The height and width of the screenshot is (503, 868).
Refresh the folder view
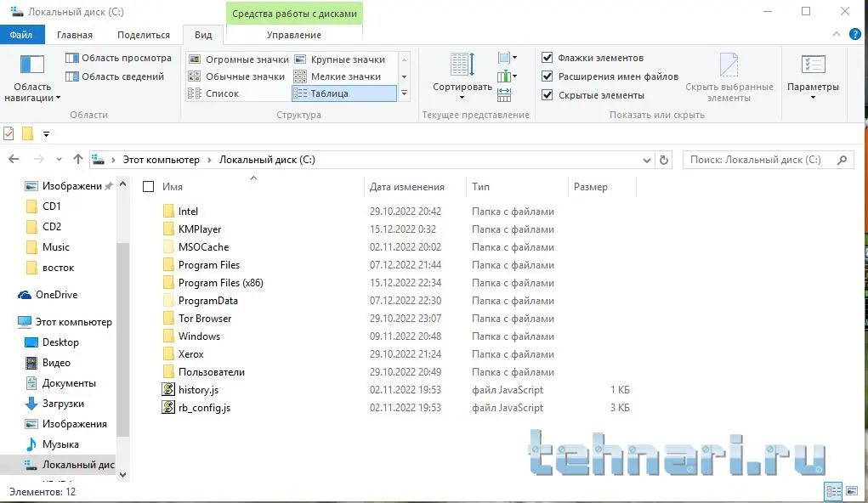tap(664, 160)
